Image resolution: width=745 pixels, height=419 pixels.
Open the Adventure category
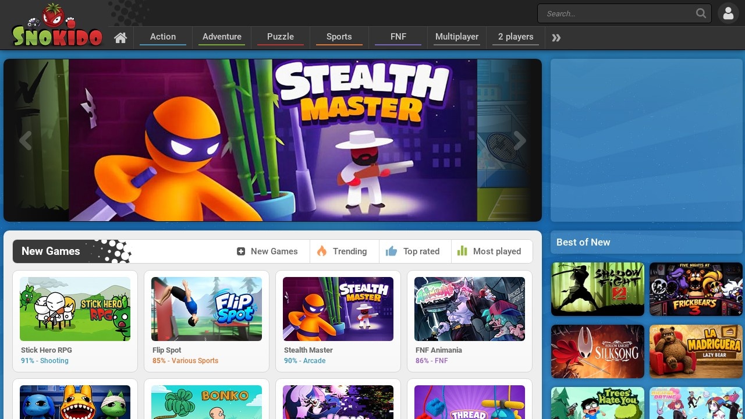coord(222,37)
